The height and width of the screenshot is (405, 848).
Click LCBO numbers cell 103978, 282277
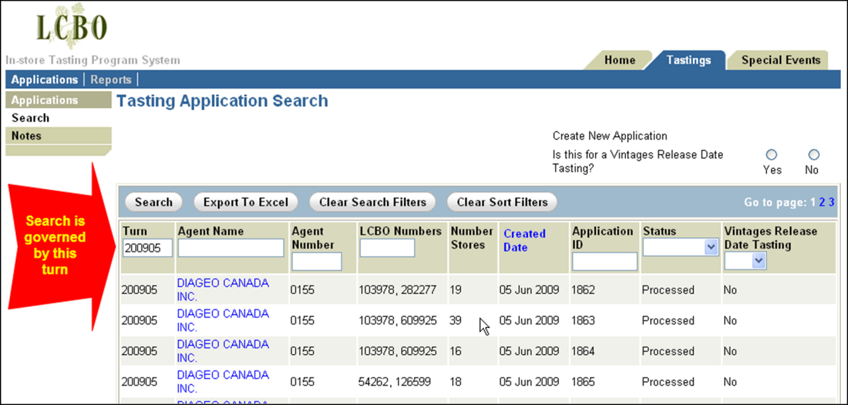tap(397, 290)
